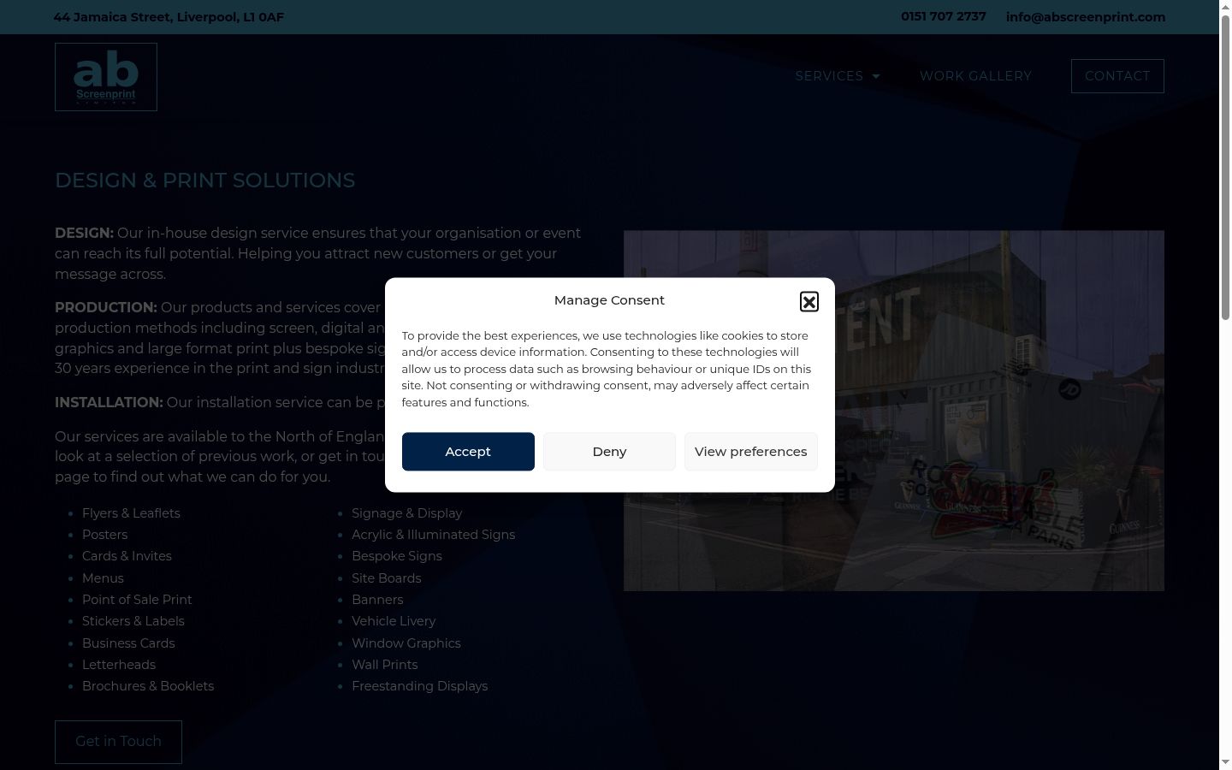Screen dimensions: 1232x770
Task: Click the Posters list item
Action: [104, 535]
